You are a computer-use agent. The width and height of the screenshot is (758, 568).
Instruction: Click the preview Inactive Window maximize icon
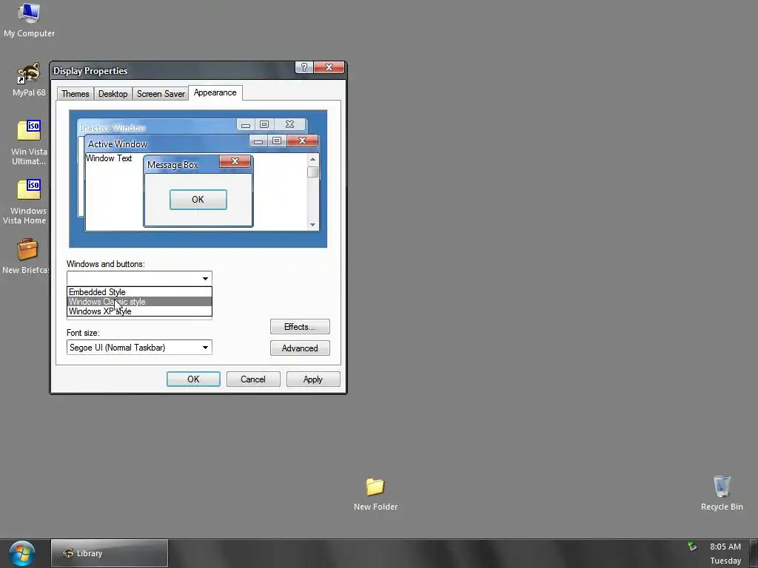click(x=264, y=124)
